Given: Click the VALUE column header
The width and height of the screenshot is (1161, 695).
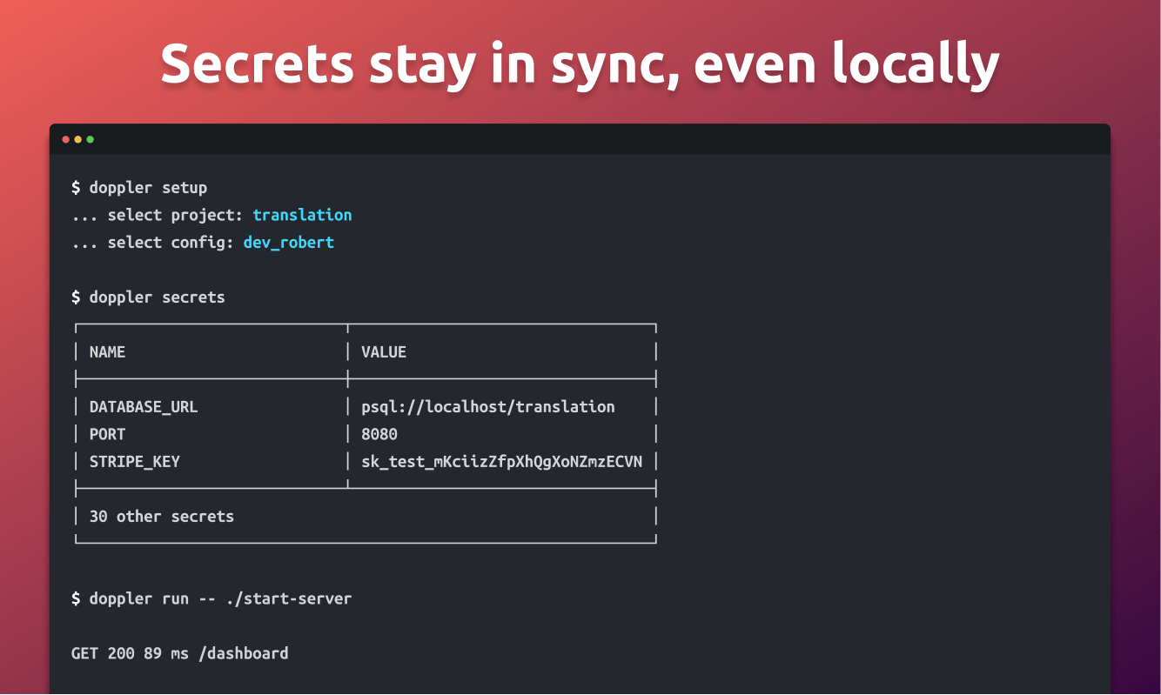Looking at the screenshot, I should (384, 352).
